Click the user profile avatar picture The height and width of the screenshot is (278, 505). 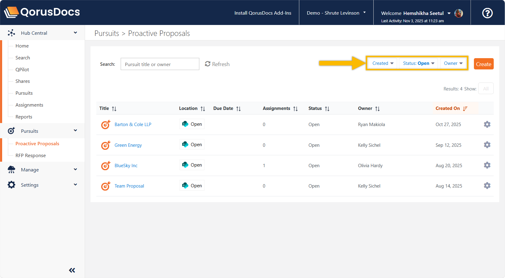(x=458, y=13)
